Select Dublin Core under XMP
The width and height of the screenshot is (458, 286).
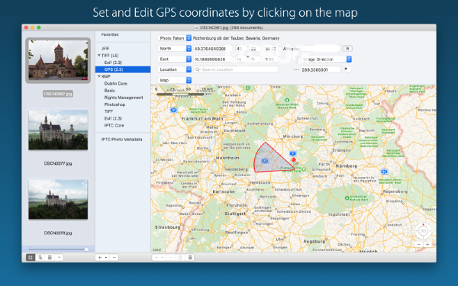pyautogui.click(x=116, y=83)
